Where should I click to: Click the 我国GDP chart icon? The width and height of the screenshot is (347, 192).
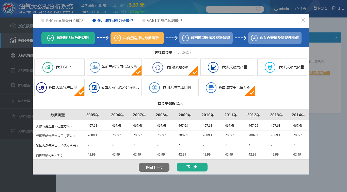click(x=48, y=67)
